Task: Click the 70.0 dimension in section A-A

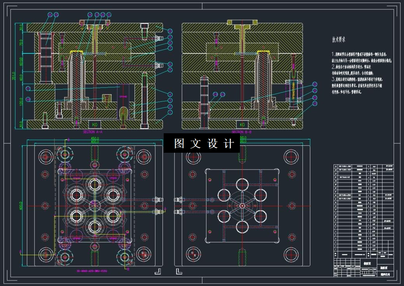Action: (x=21, y=42)
